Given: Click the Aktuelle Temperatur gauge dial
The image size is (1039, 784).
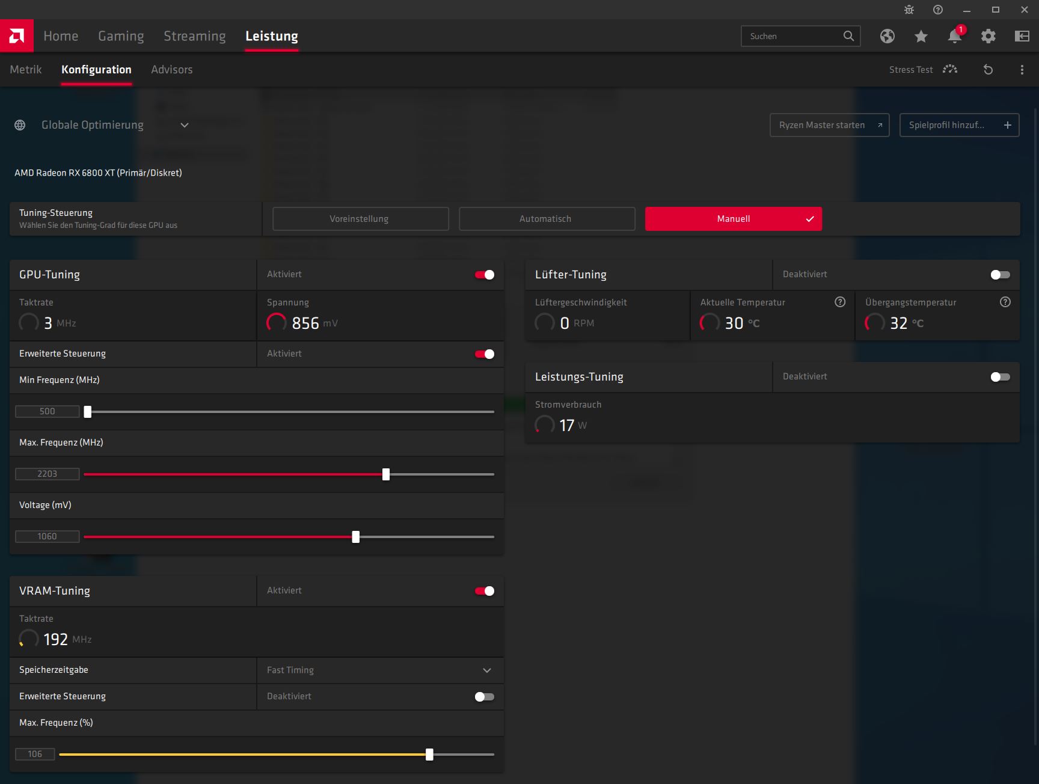Looking at the screenshot, I should (x=710, y=323).
